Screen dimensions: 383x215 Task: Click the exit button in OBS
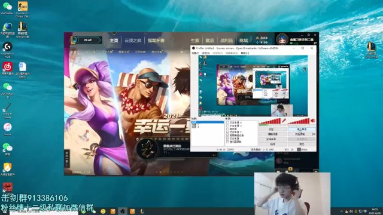(302, 144)
